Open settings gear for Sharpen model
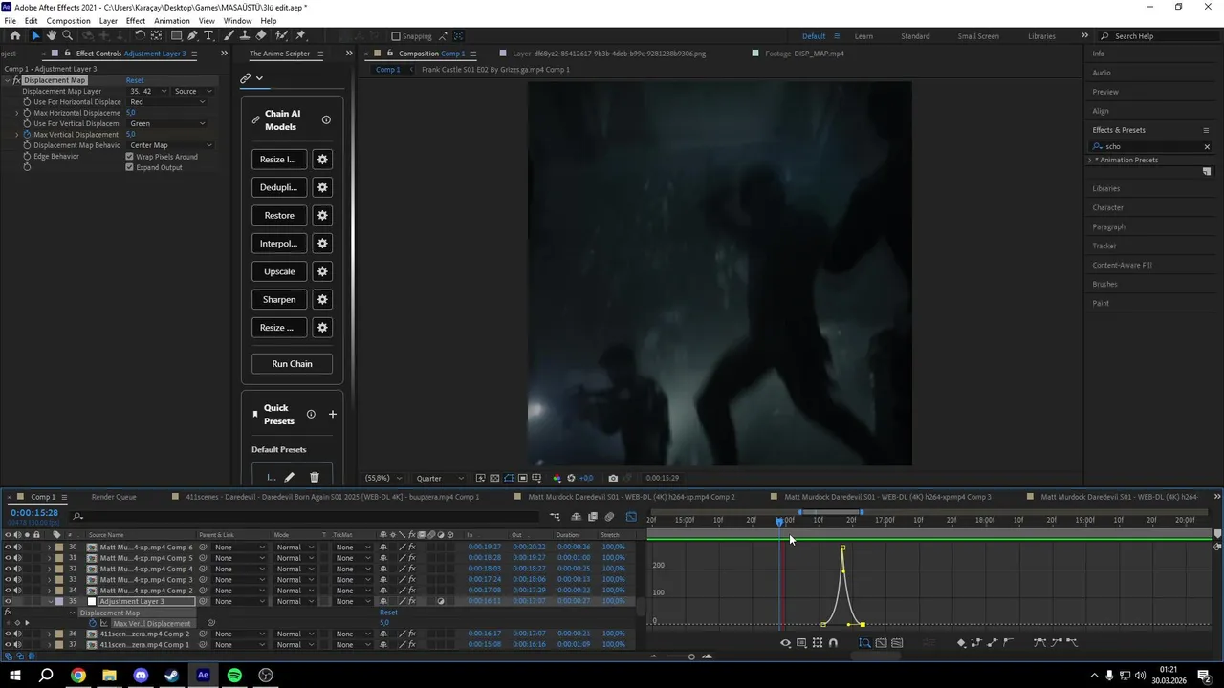The height and width of the screenshot is (688, 1224). tap(322, 299)
